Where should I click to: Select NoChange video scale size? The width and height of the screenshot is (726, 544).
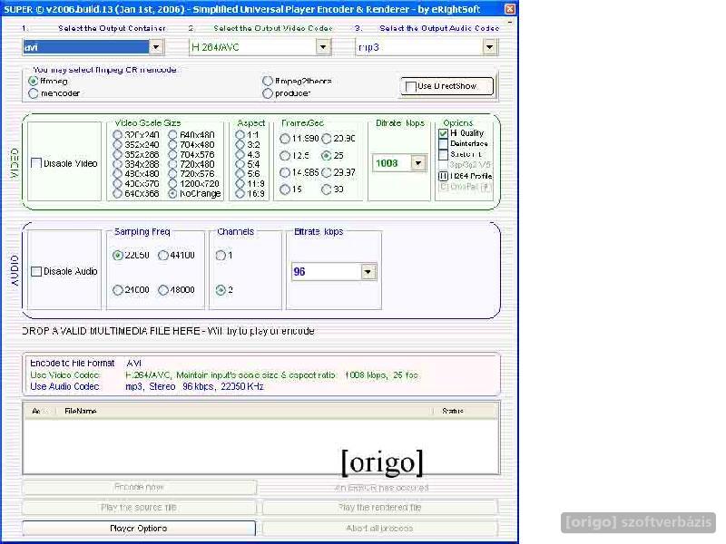172,193
